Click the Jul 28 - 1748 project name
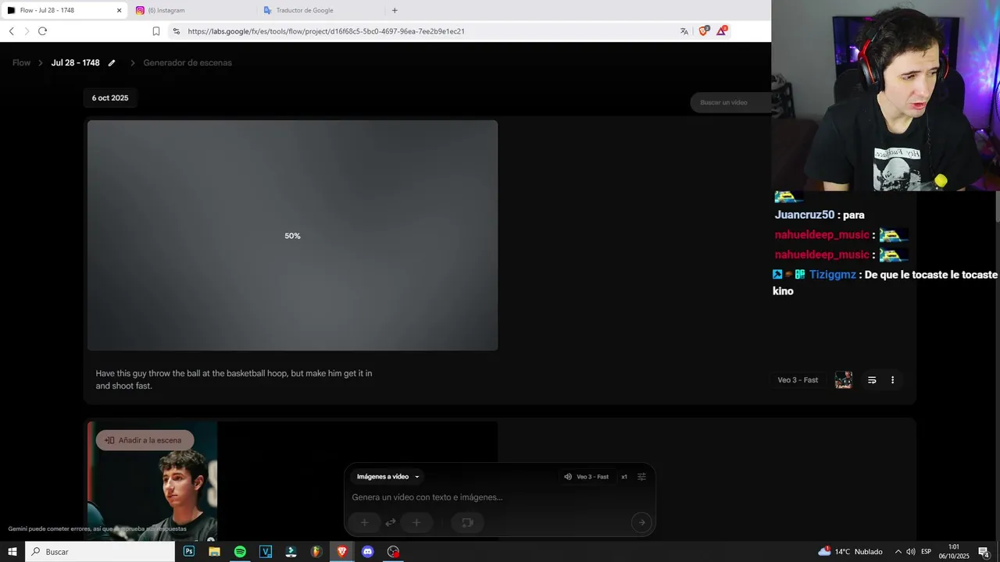1000x562 pixels. pyautogui.click(x=76, y=62)
